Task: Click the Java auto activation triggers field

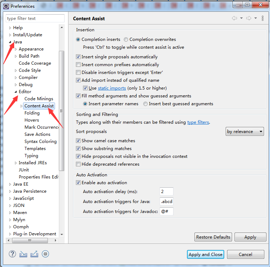Action: pos(166,202)
